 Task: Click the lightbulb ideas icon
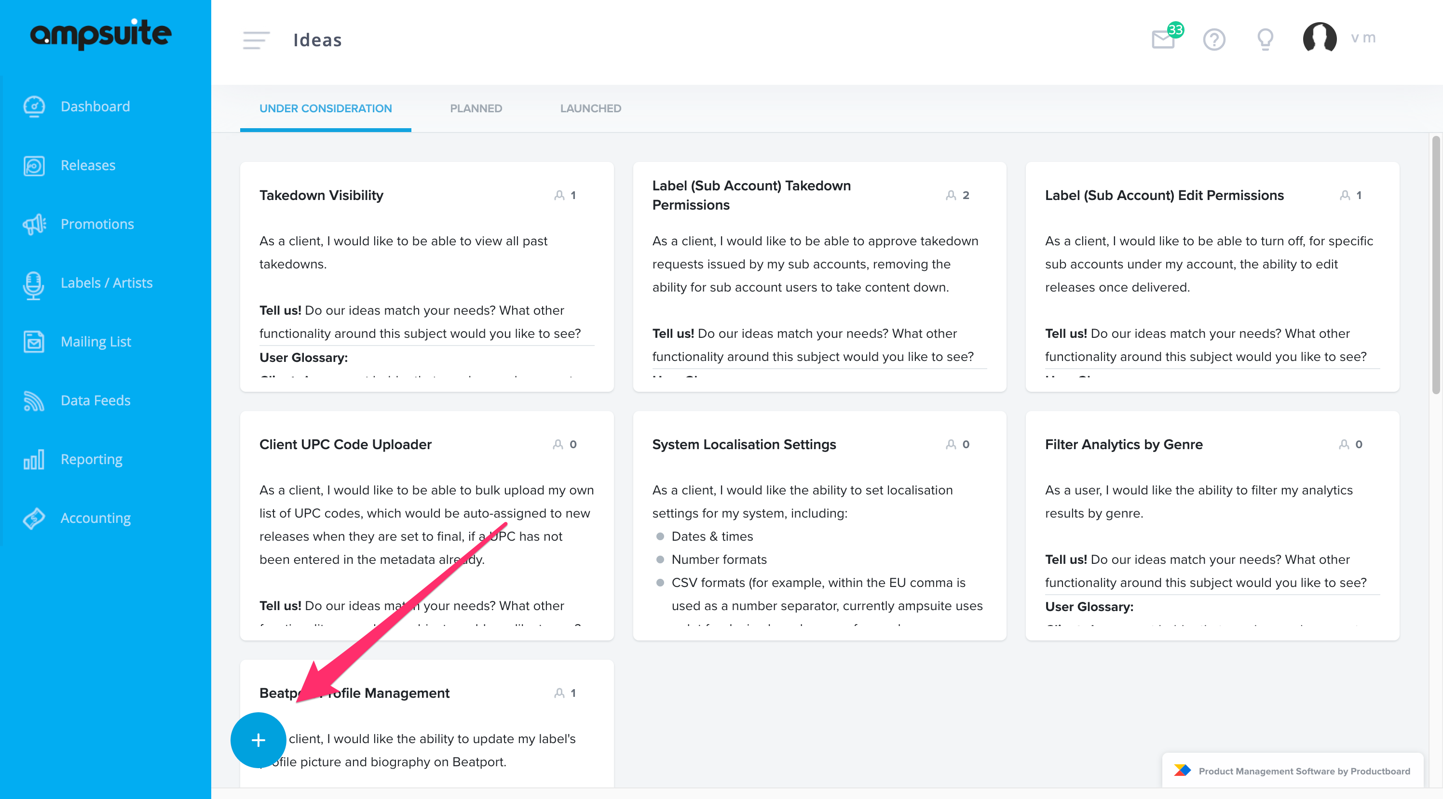(x=1265, y=39)
